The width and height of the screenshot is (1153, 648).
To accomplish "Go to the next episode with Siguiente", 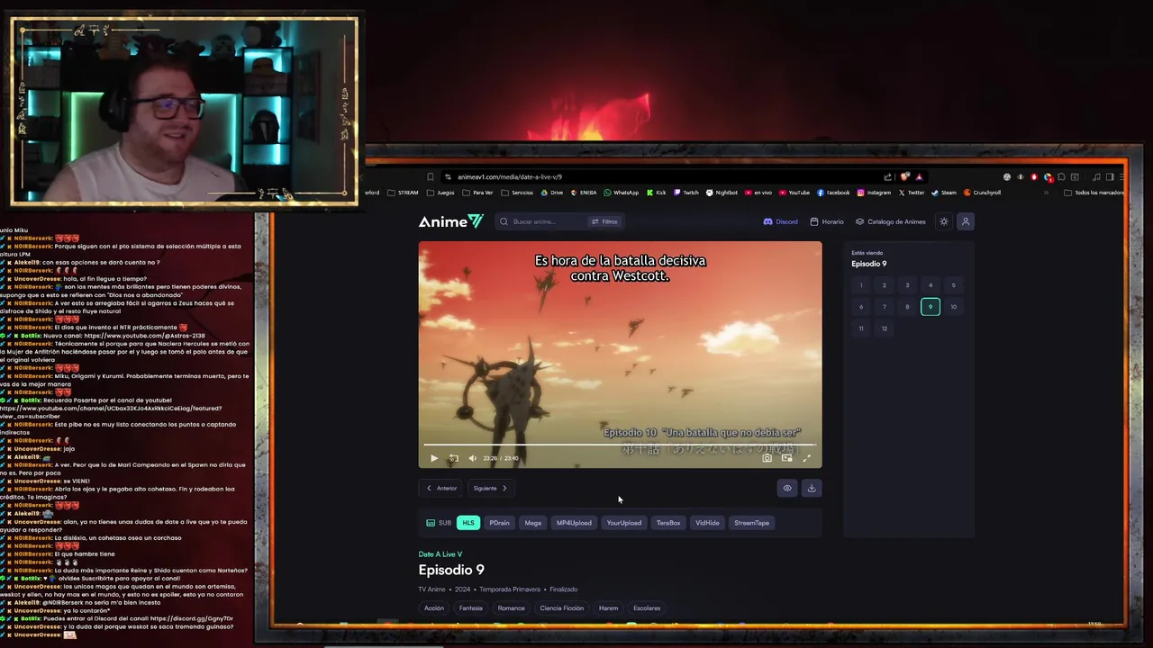I will pos(491,488).
